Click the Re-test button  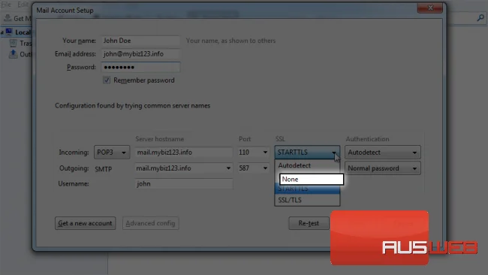[x=309, y=223]
